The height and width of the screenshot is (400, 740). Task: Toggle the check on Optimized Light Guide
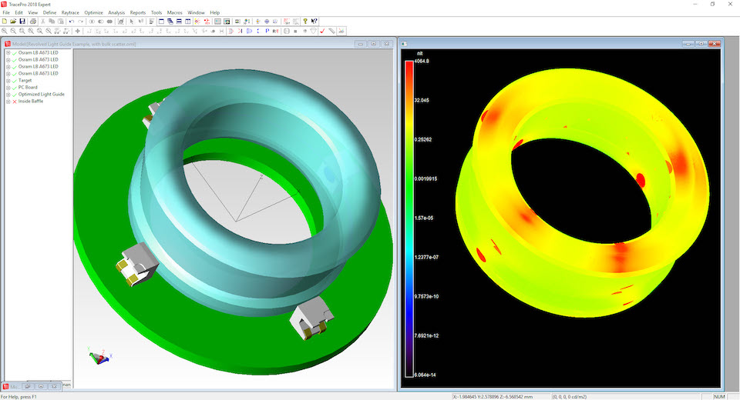[15, 94]
